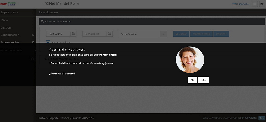Open the Lopez Juan user menu
The width and height of the screenshot is (266, 122).
pyautogui.click(x=9, y=12)
